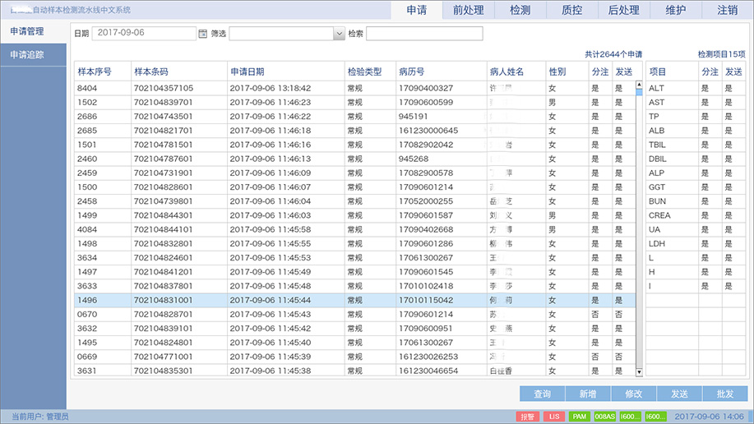754x424 pixels.
Task: Click the 当前用户: 管理员 status text
Action: pyautogui.click(x=40, y=417)
